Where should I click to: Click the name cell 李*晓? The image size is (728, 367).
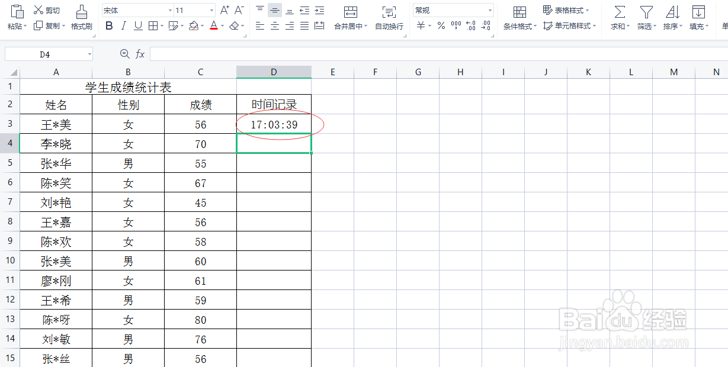point(56,144)
